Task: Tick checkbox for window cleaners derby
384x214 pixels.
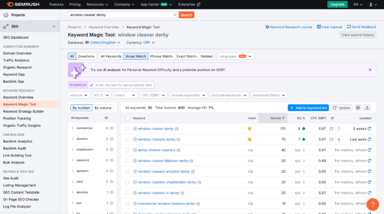Action: tap(127, 139)
